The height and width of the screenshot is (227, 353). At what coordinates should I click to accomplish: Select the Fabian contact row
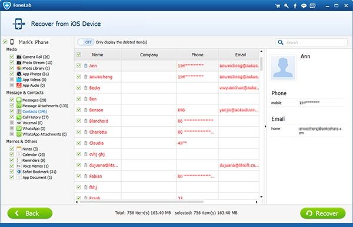point(167,176)
